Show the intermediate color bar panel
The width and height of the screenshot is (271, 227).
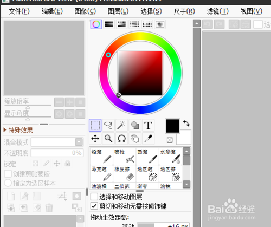[x=134, y=24]
